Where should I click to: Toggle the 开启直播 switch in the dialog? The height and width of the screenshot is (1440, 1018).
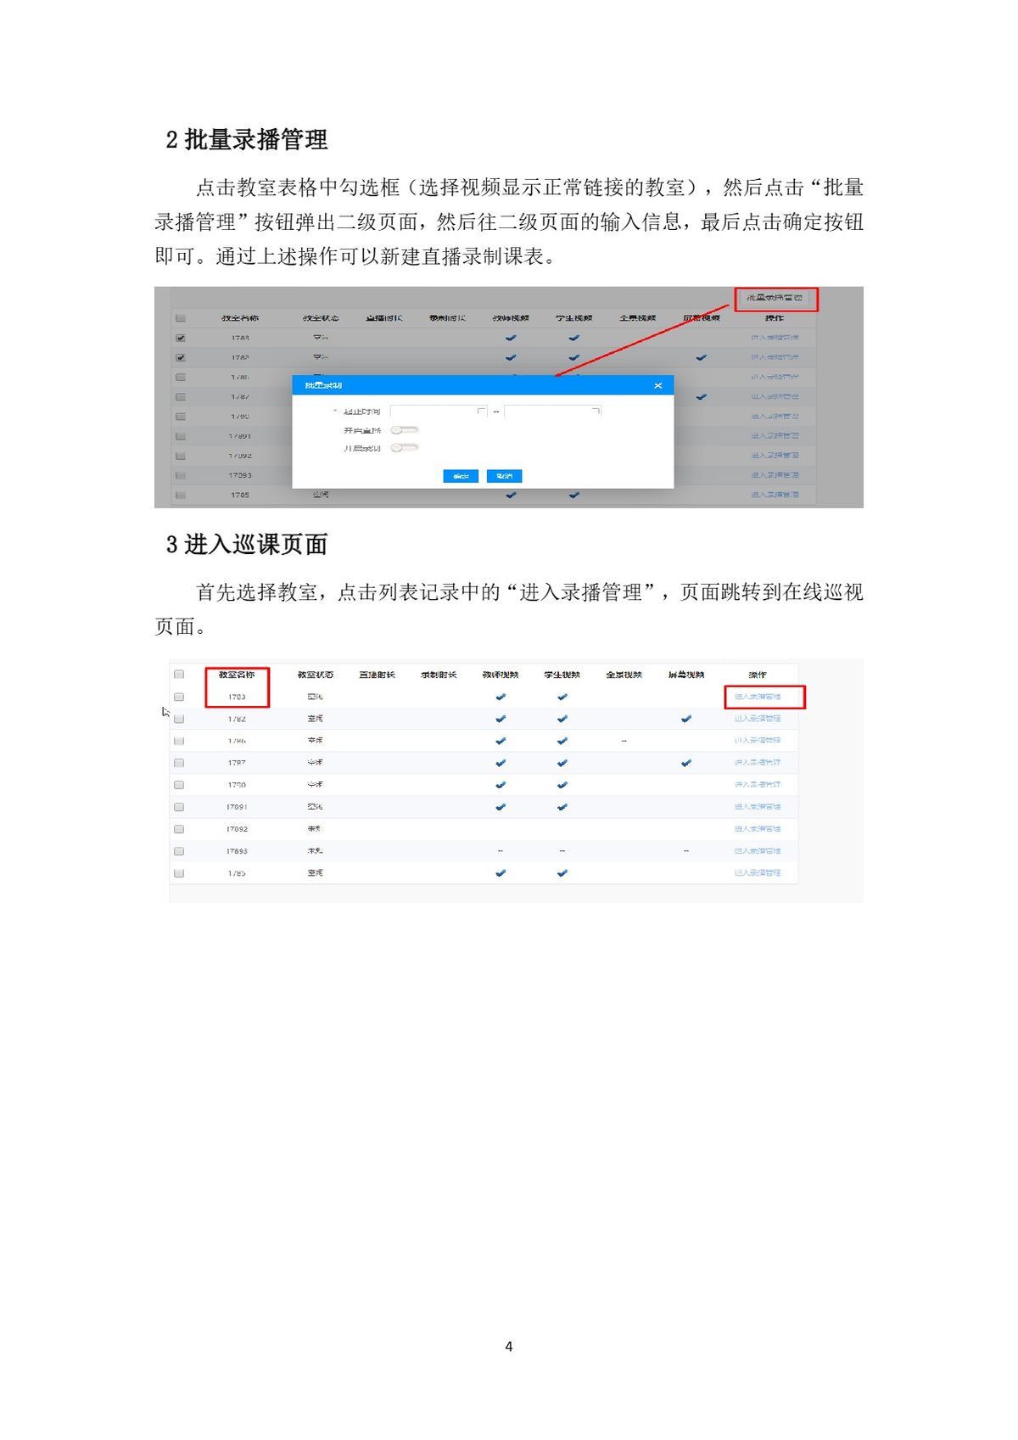coord(405,430)
